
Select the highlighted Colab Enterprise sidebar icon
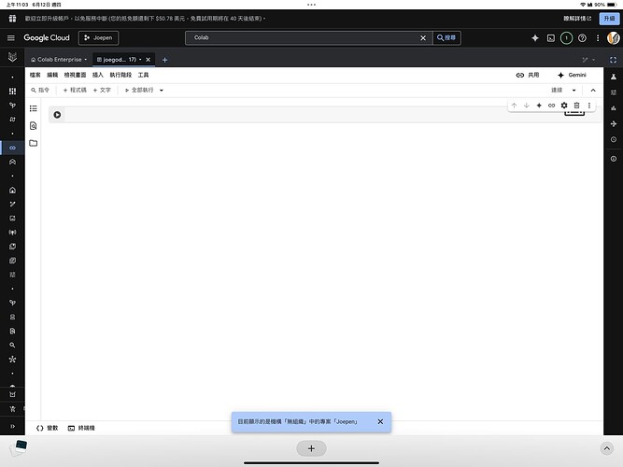point(12,148)
